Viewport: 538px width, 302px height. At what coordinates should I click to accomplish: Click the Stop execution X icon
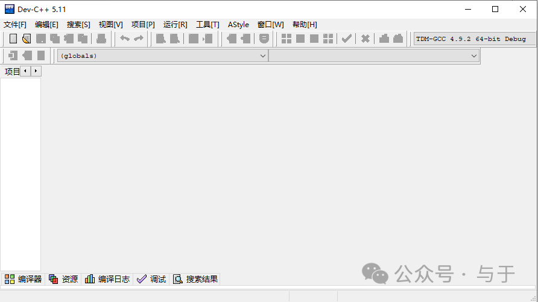click(366, 39)
